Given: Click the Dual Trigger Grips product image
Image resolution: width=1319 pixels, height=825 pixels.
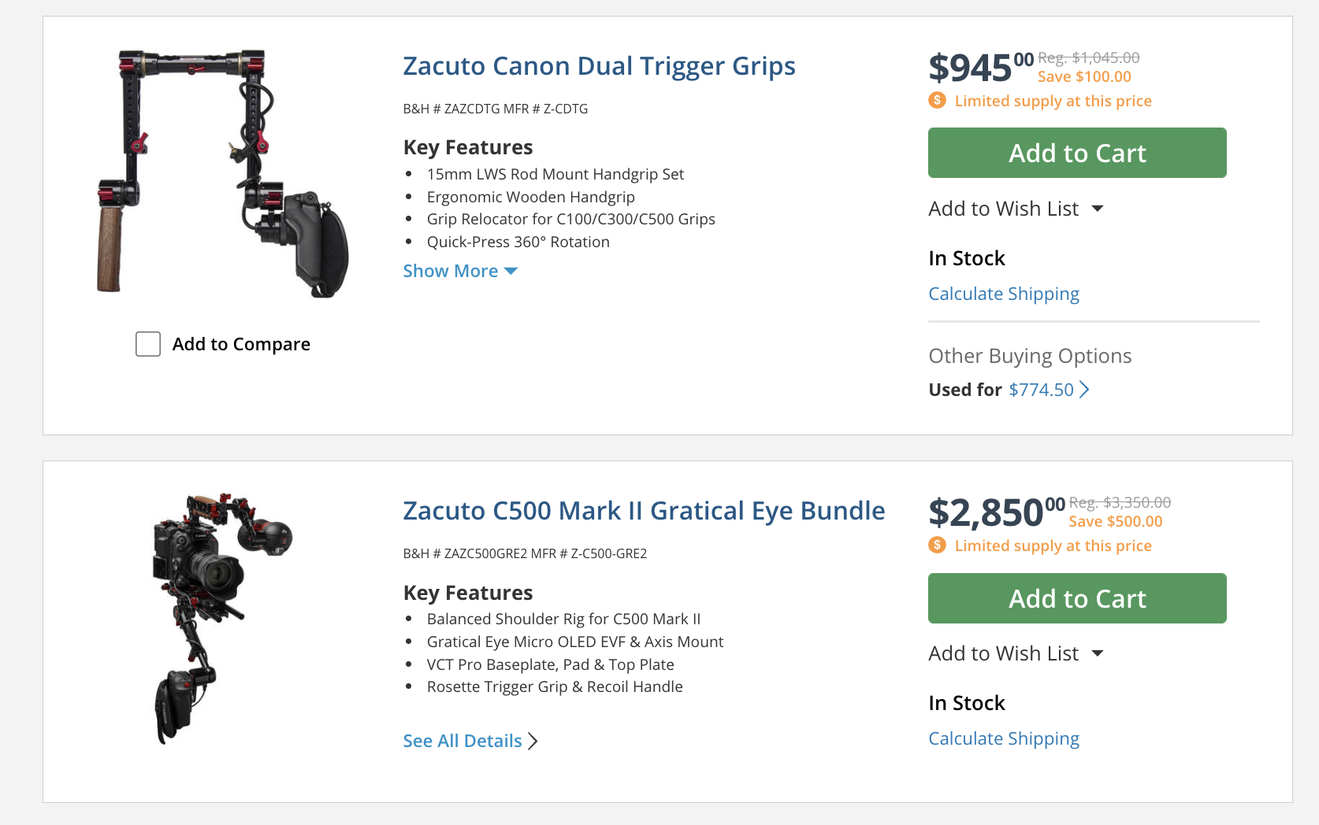Looking at the screenshot, I should click(221, 173).
